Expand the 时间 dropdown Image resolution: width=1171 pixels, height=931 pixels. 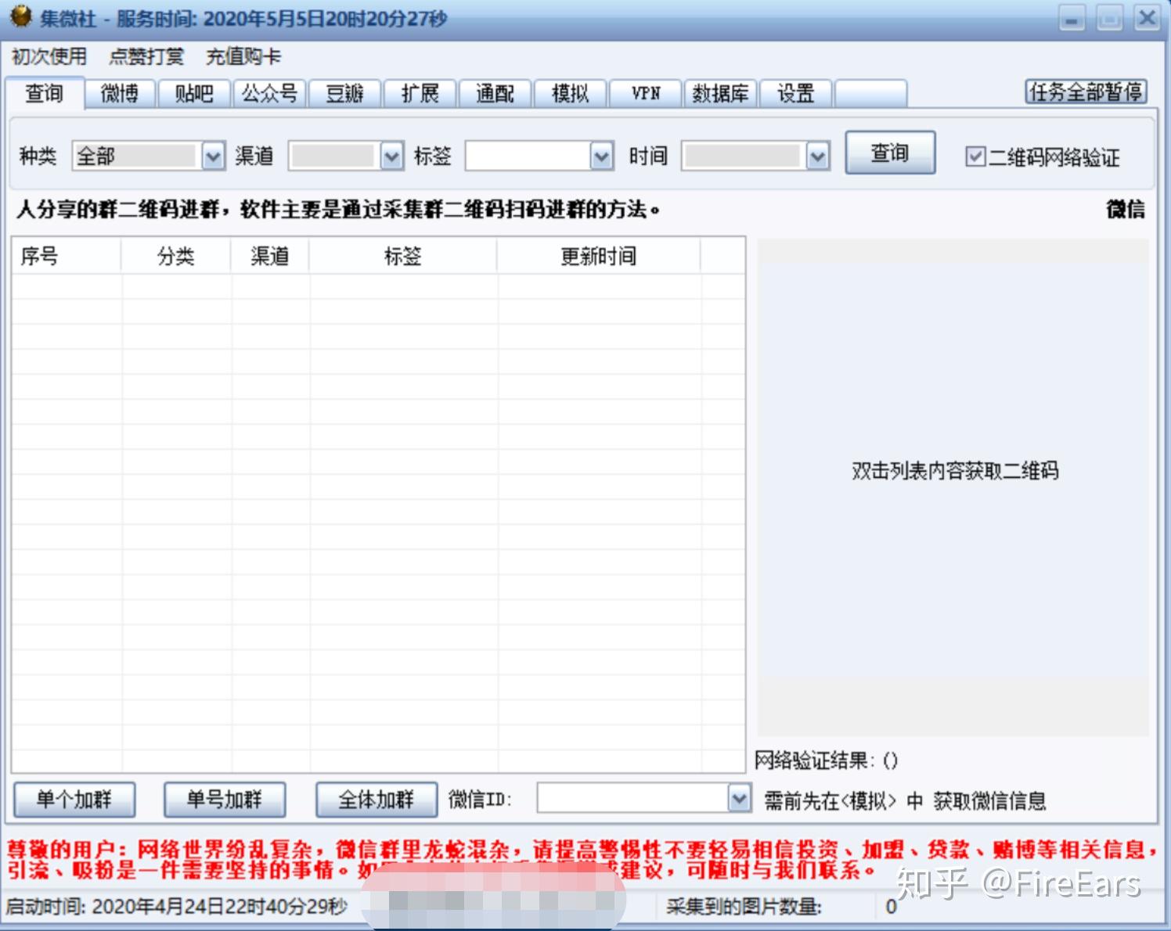click(818, 156)
